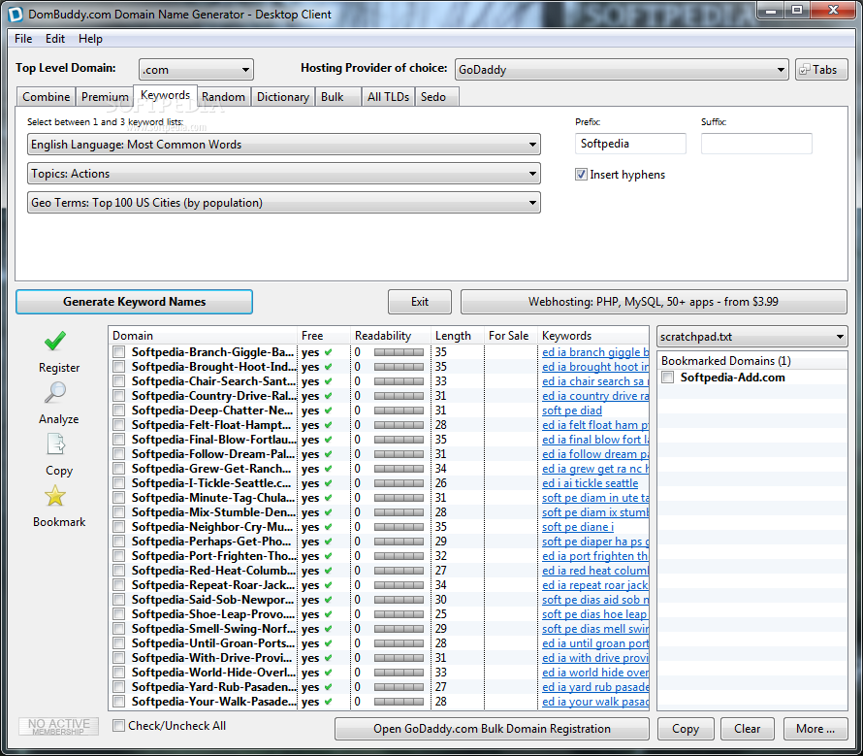Click the DomBuddy app icon in title bar
Viewport: 863px width, 756px height.
16,14
